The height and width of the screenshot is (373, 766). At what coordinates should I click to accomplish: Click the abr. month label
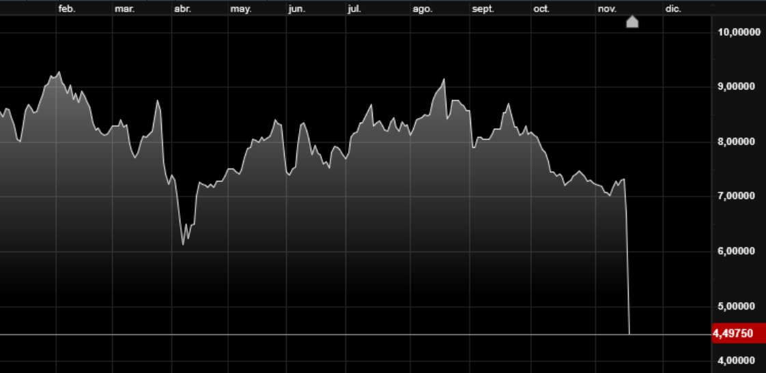click(182, 9)
